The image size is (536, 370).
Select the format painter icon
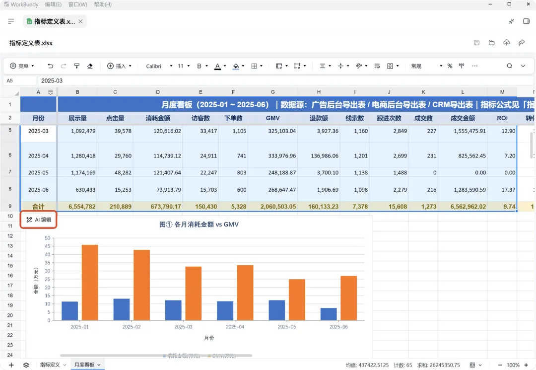[x=77, y=66]
